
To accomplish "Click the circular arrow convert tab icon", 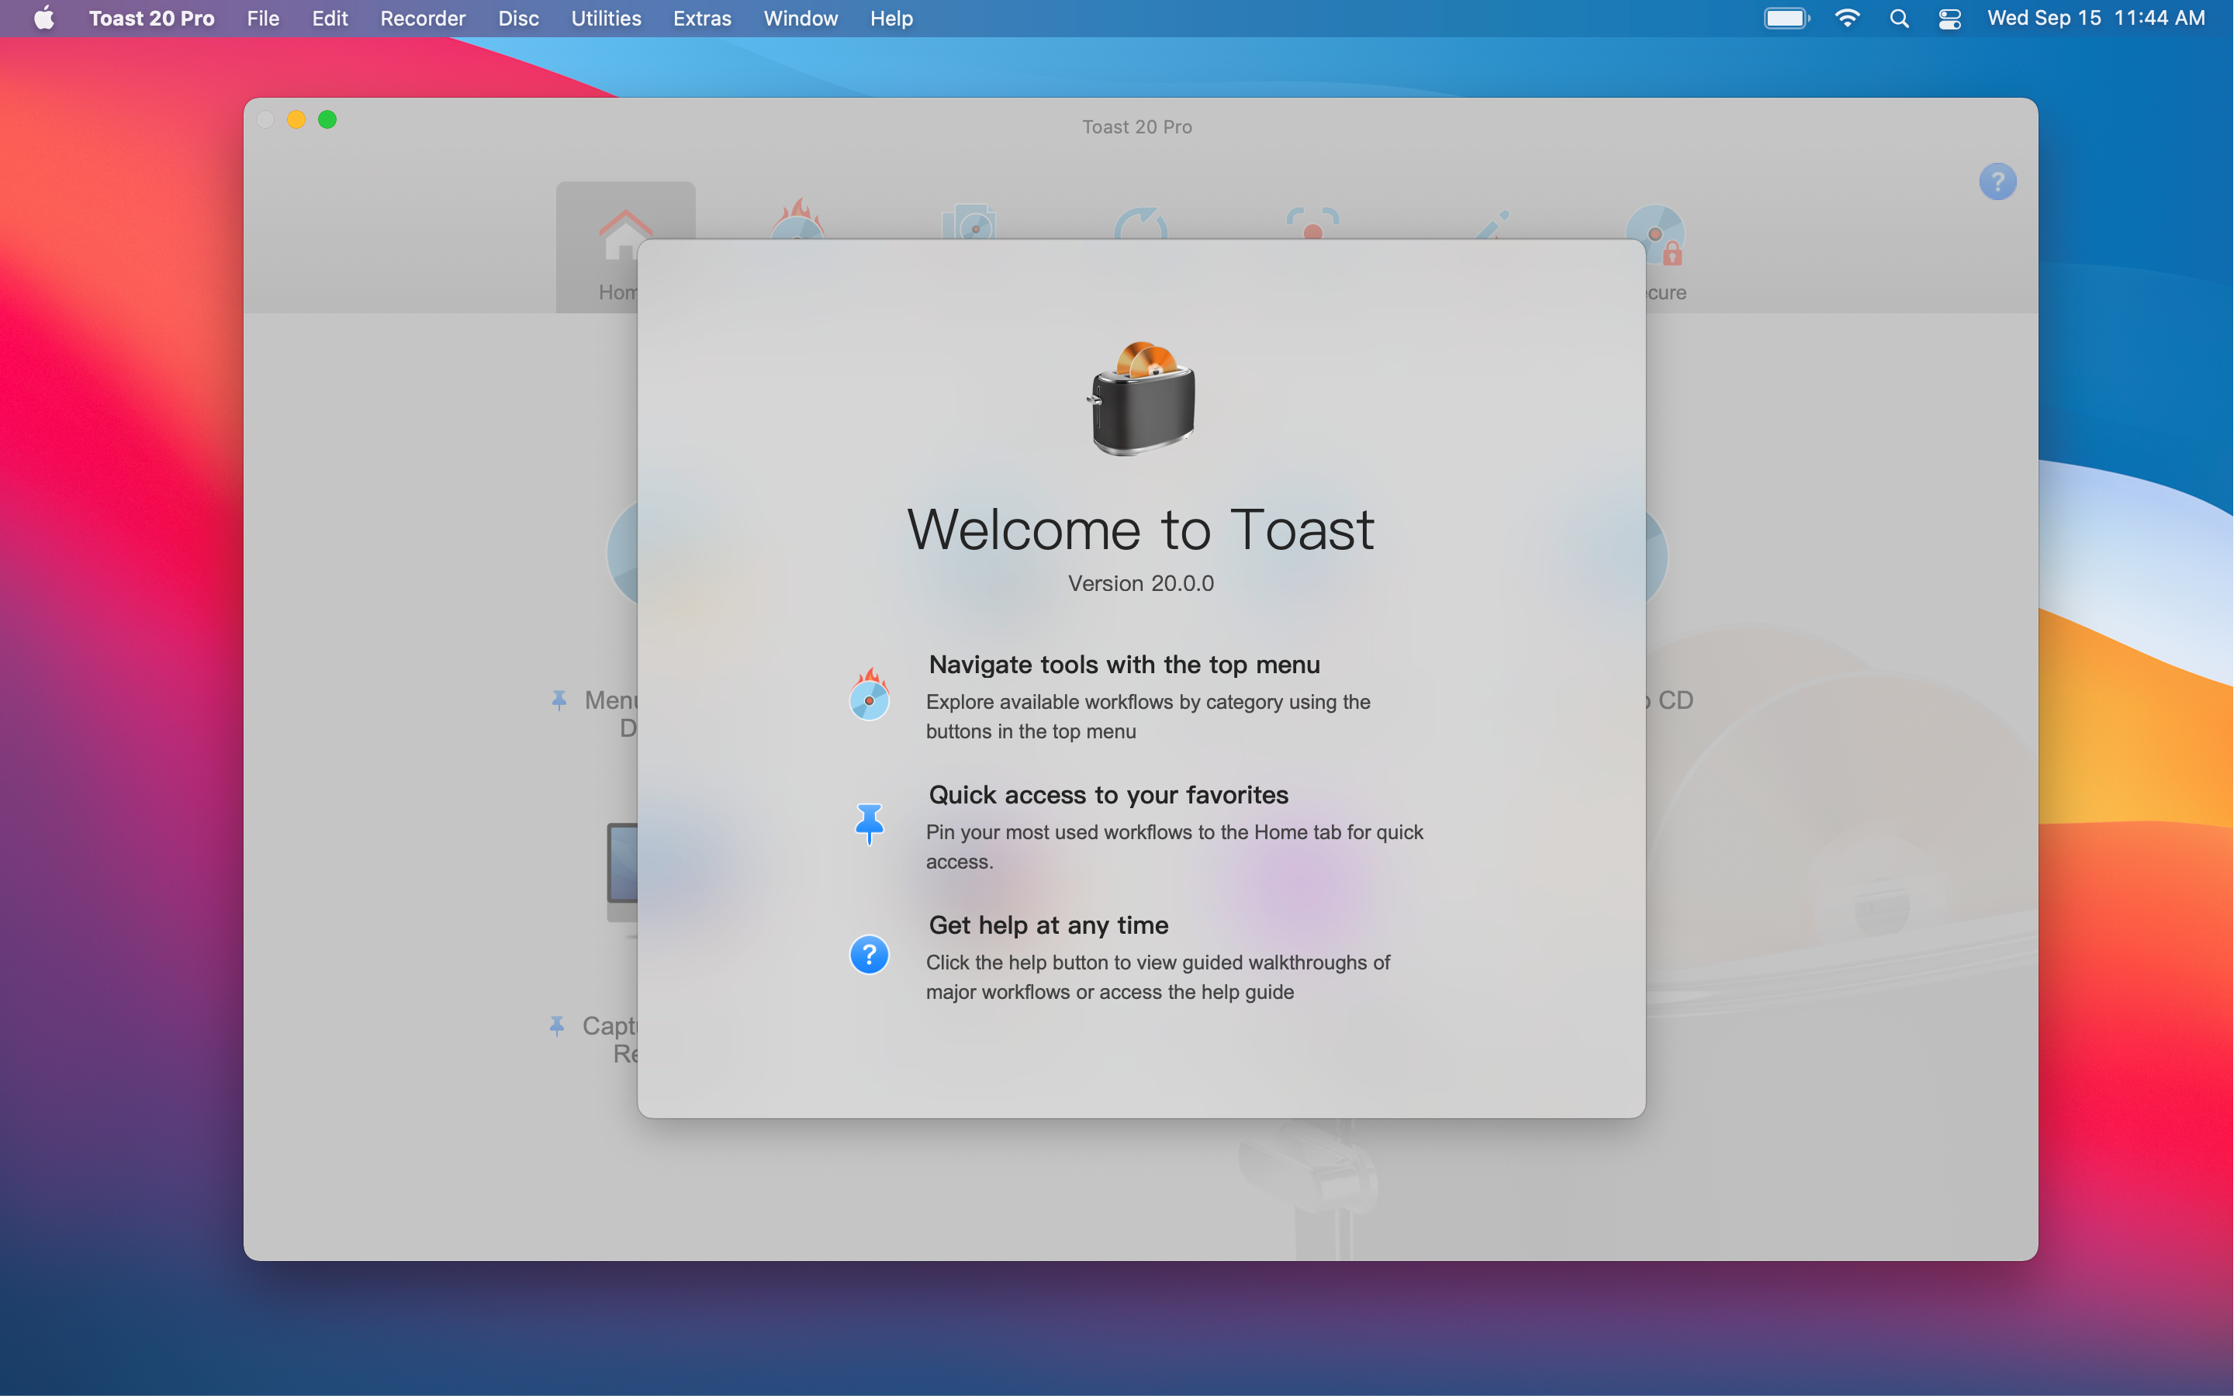I will (x=1141, y=223).
